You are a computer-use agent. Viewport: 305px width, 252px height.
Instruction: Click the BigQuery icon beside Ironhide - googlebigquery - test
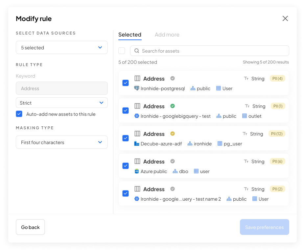pyautogui.click(x=137, y=116)
